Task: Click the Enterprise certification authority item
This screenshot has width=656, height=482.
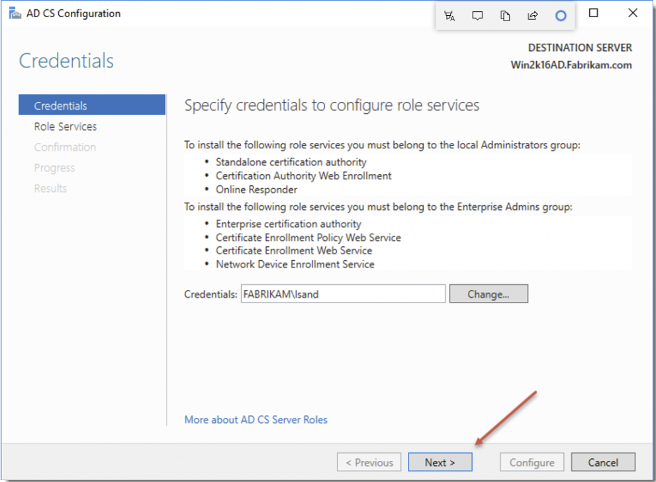Action: click(288, 224)
